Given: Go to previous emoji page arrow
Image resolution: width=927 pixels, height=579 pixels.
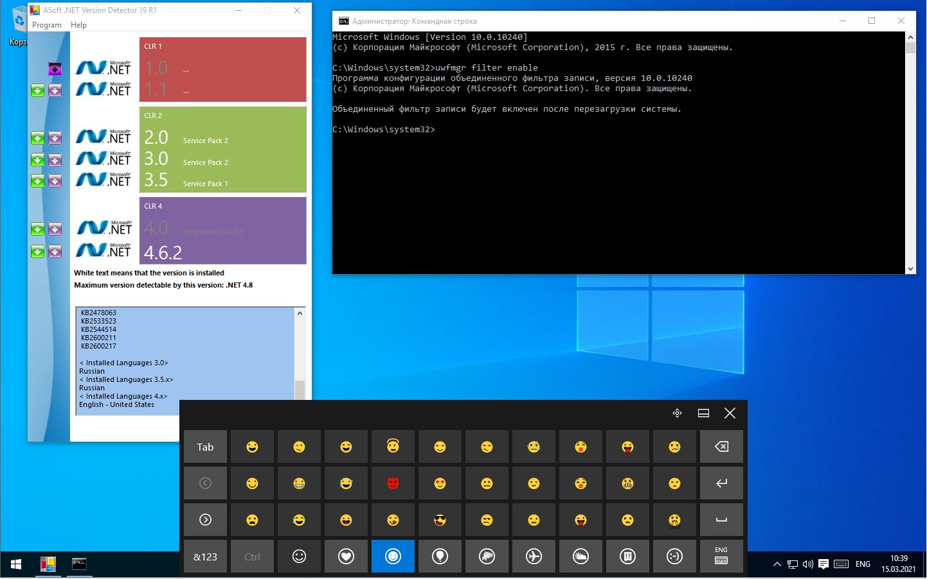Looking at the screenshot, I should tap(205, 483).
